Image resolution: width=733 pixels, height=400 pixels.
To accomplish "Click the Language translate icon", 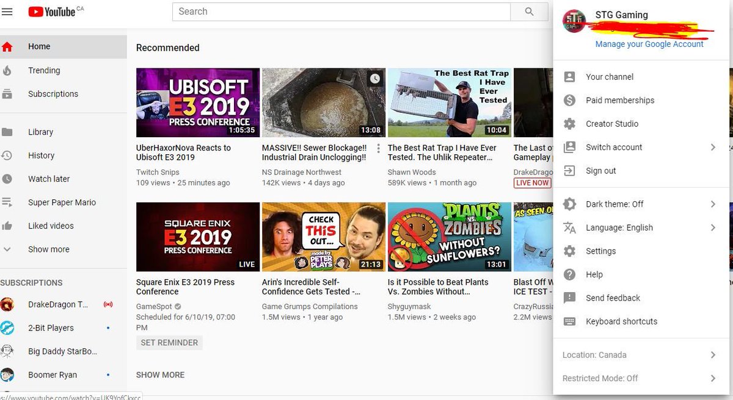I will point(569,227).
